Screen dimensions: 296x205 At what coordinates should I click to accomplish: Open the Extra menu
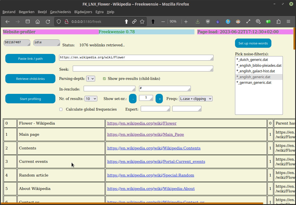tap(100, 12)
